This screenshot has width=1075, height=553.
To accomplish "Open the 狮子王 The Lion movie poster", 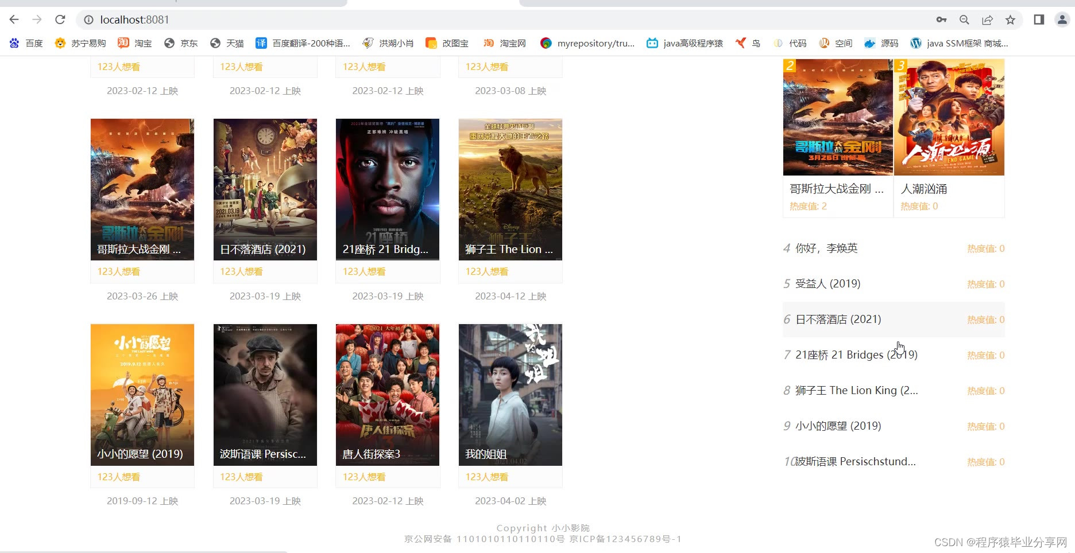I will [x=511, y=189].
